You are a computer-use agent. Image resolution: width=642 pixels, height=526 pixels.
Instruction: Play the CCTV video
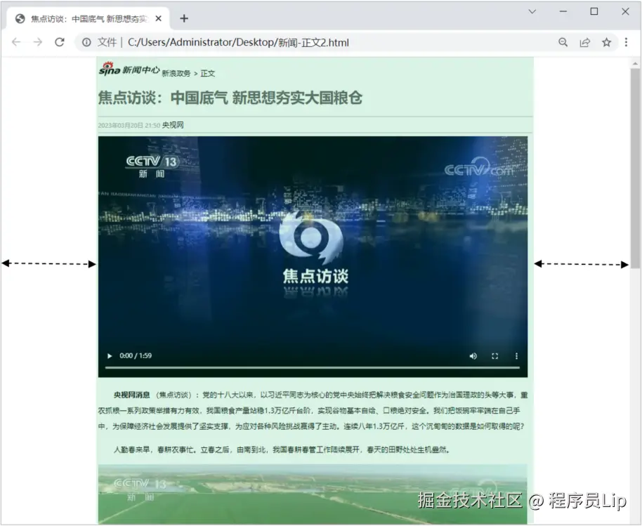coord(109,356)
